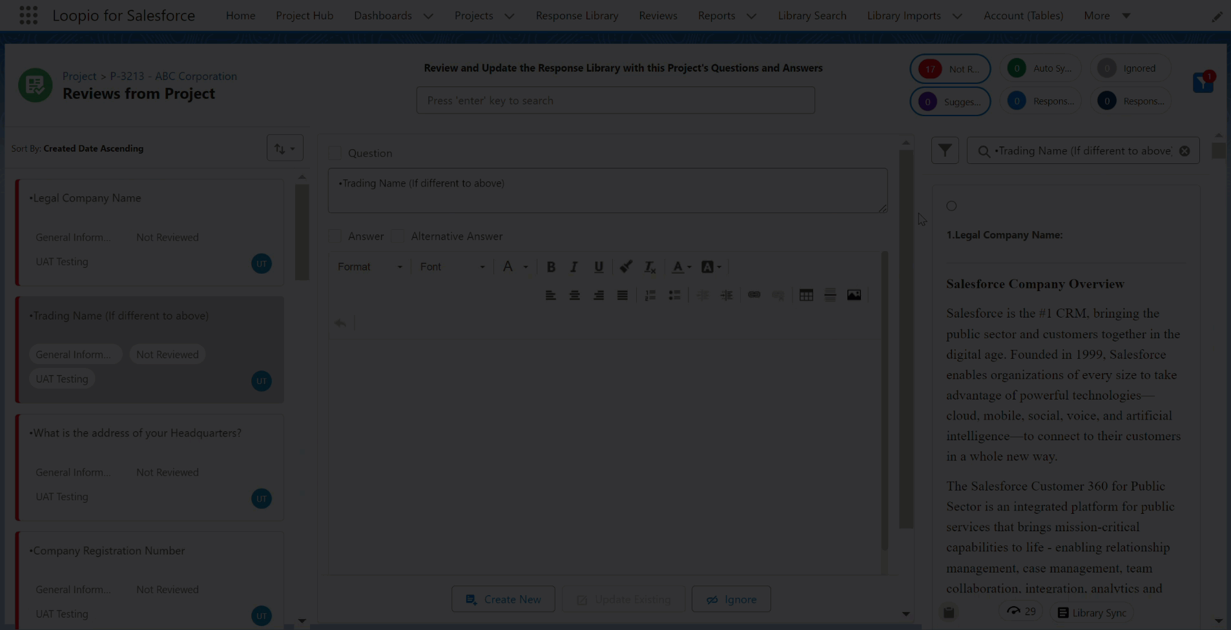Tick the Question checkbox
Viewport: 1231px width, 630px height.
pos(335,153)
